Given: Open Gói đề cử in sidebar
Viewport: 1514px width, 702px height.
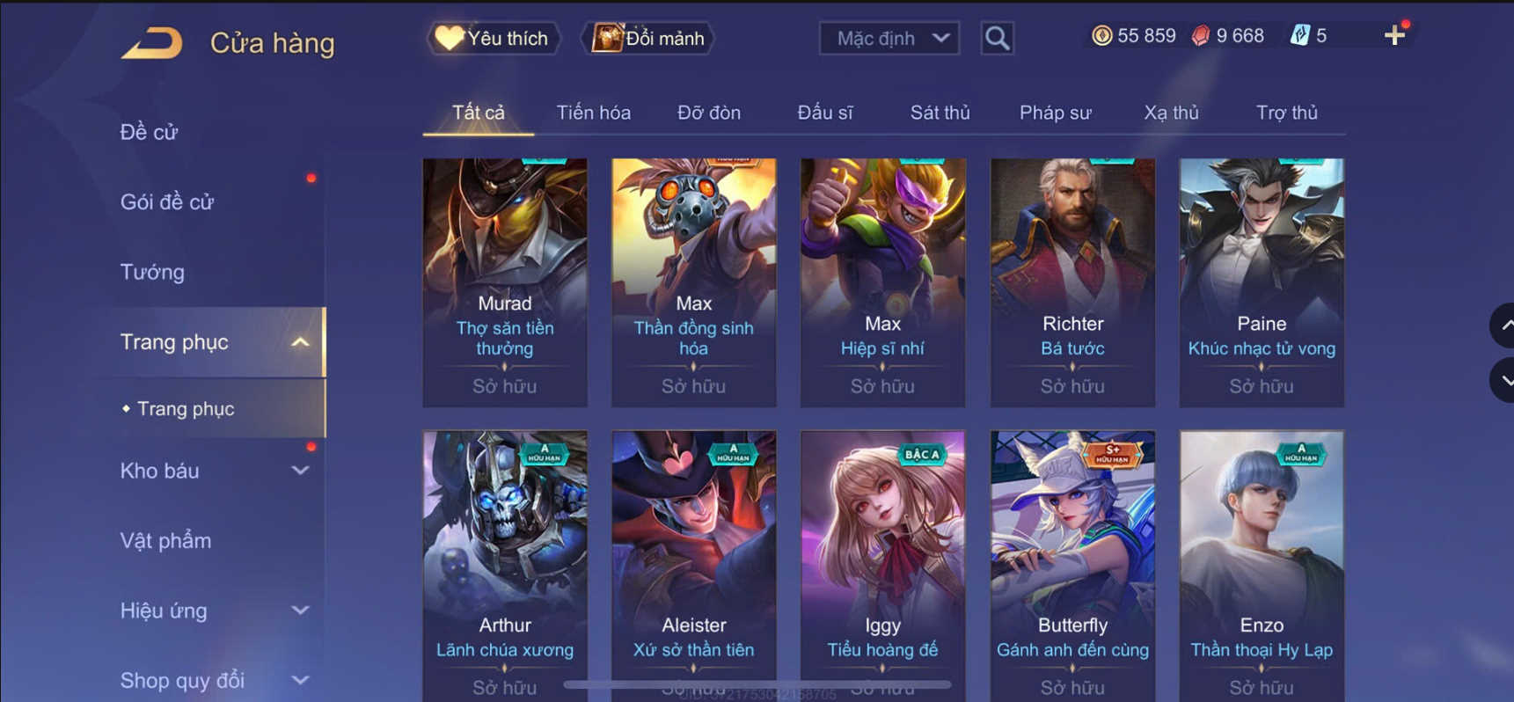Looking at the screenshot, I should pyautogui.click(x=167, y=202).
